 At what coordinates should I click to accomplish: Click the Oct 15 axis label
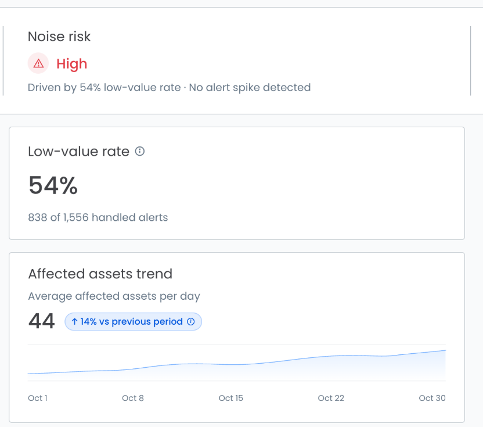tap(230, 398)
